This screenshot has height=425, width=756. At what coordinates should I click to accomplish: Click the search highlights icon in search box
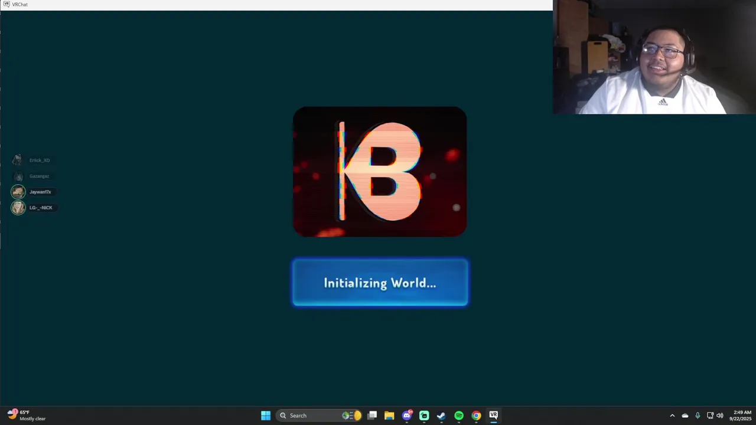pos(351,416)
